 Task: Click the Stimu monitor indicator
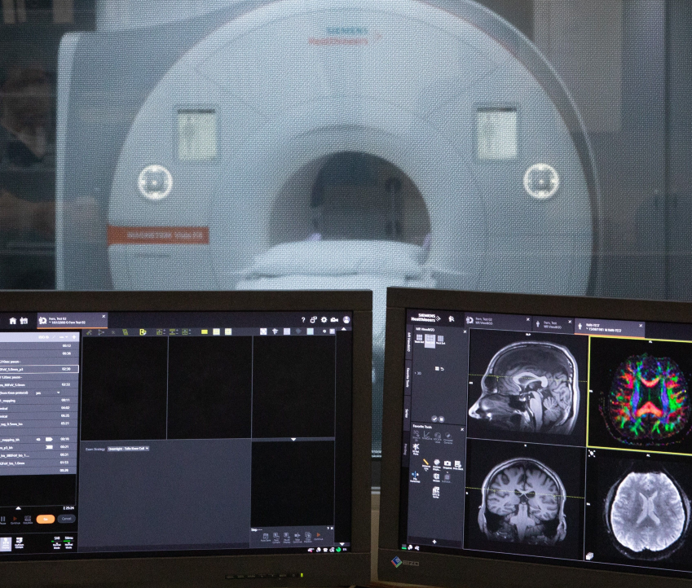[68, 542]
